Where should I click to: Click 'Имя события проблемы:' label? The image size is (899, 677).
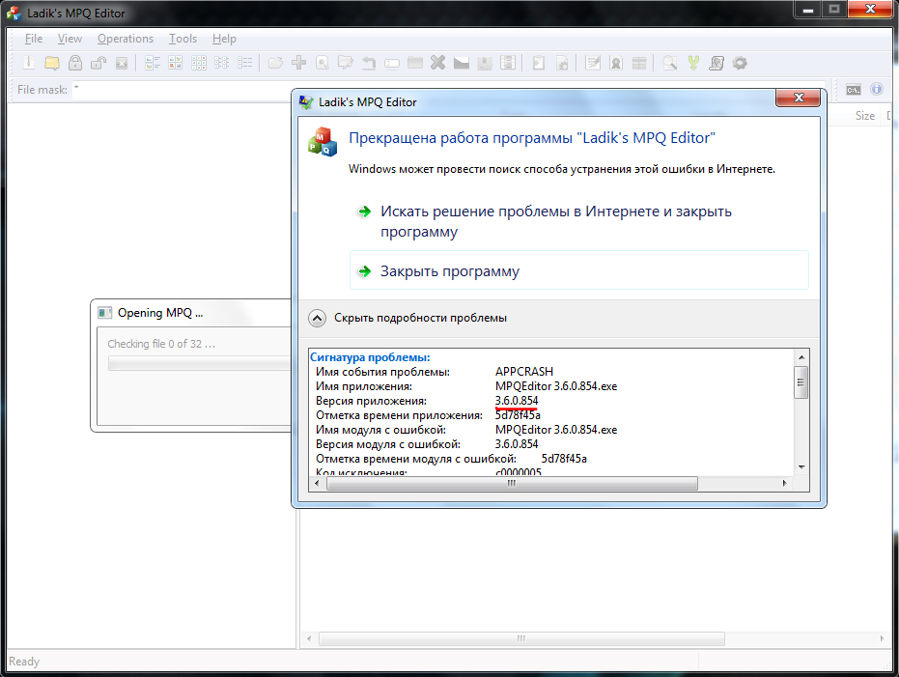[382, 372]
